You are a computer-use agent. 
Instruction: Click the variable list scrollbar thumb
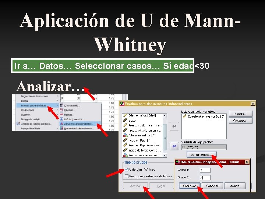pyautogui.click(x=165, y=137)
